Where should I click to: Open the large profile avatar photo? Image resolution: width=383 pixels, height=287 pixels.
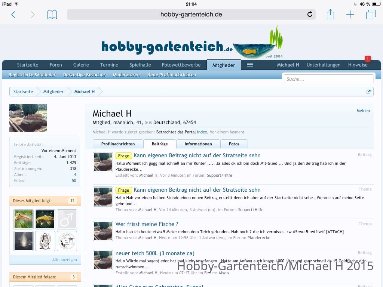point(28,118)
